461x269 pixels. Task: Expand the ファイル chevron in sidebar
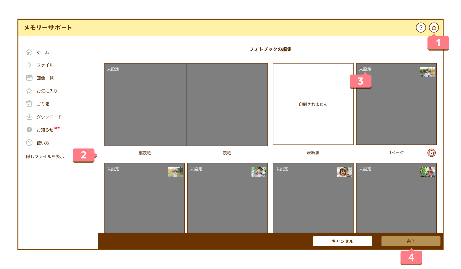pos(30,65)
